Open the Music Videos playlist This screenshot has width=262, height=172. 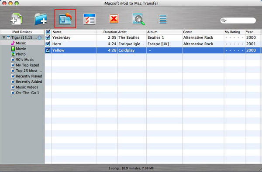coord(27,87)
